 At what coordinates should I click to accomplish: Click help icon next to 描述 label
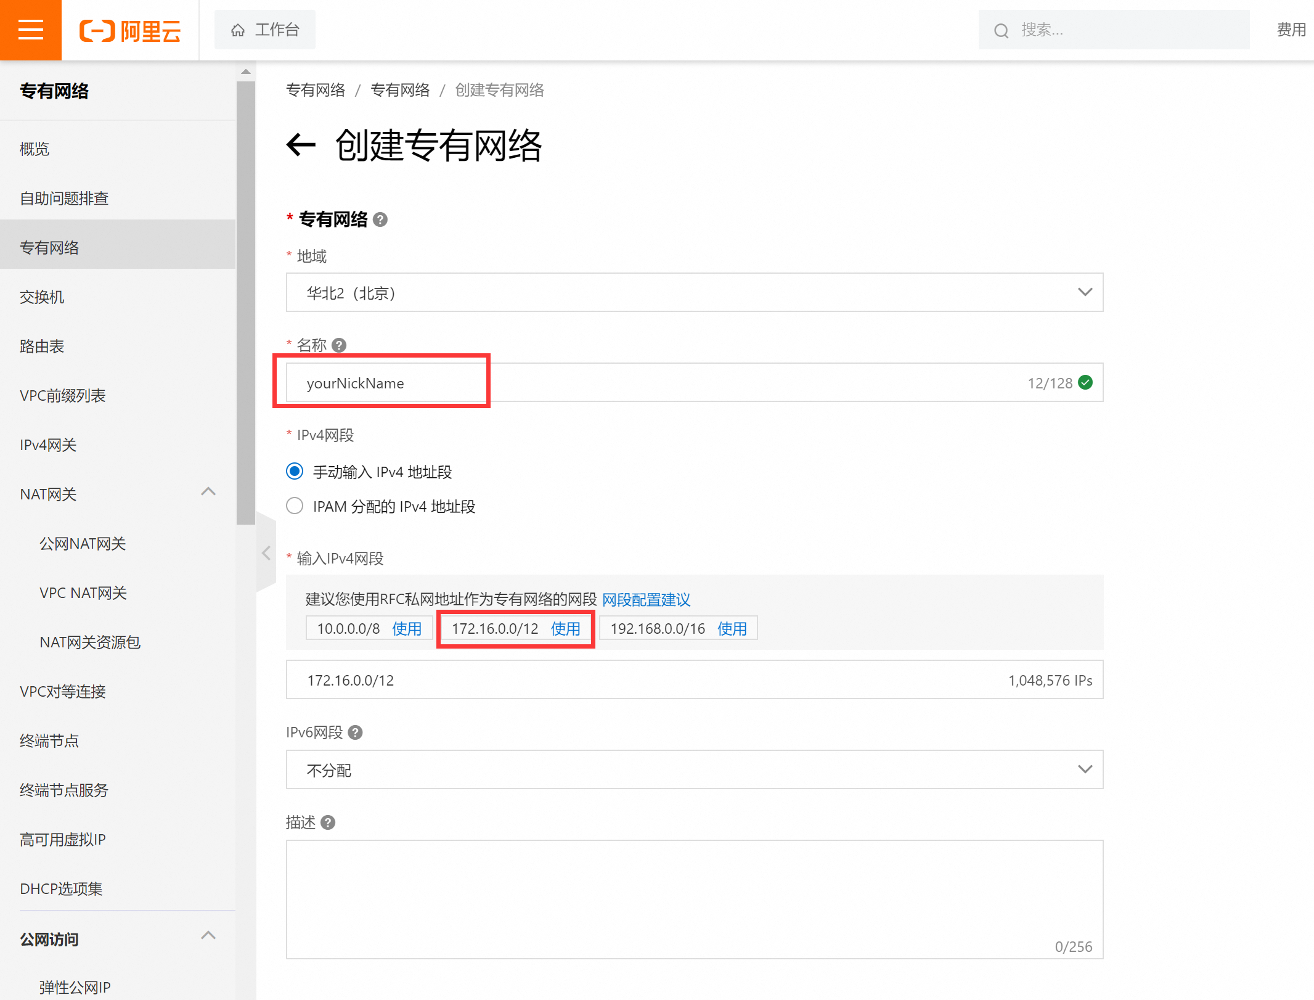pyautogui.click(x=328, y=822)
